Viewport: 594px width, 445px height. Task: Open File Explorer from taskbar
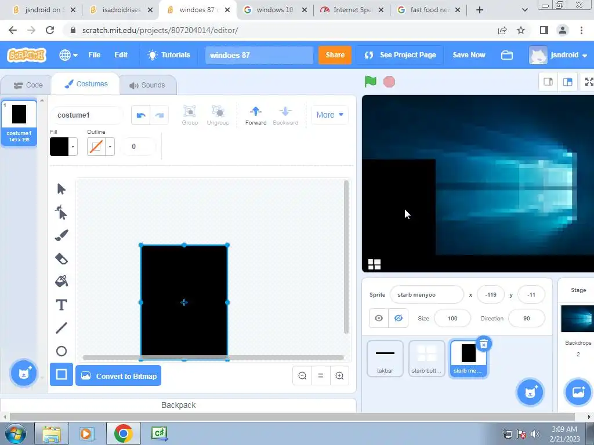(x=52, y=433)
